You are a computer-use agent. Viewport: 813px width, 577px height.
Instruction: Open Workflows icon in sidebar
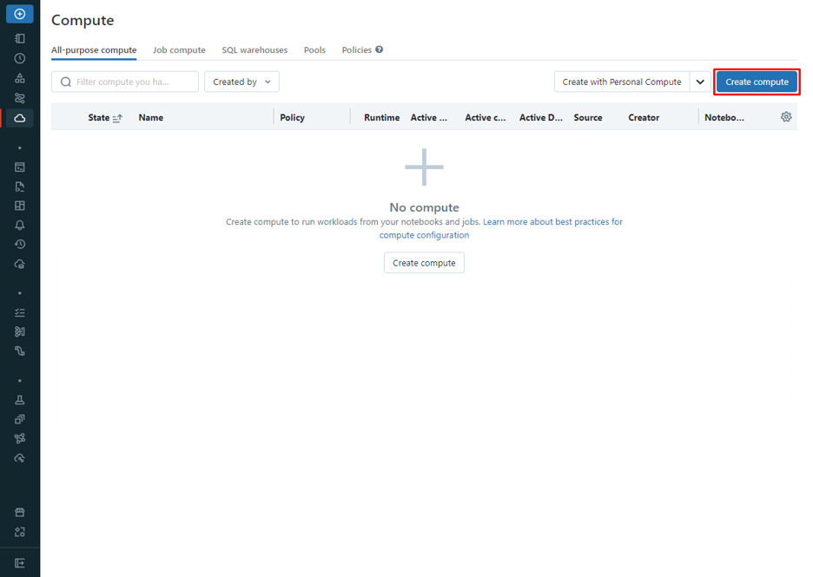(x=20, y=98)
